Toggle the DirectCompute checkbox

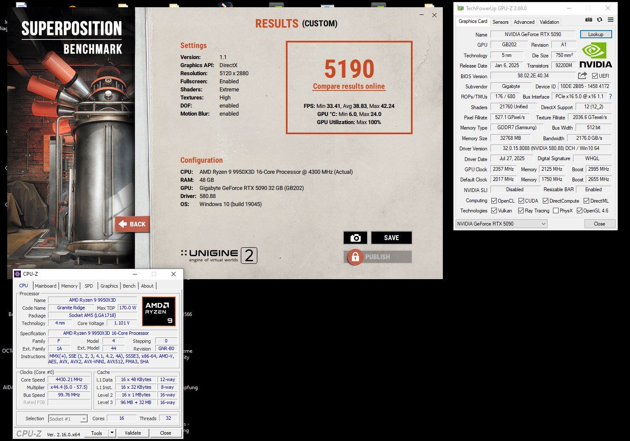tap(545, 201)
